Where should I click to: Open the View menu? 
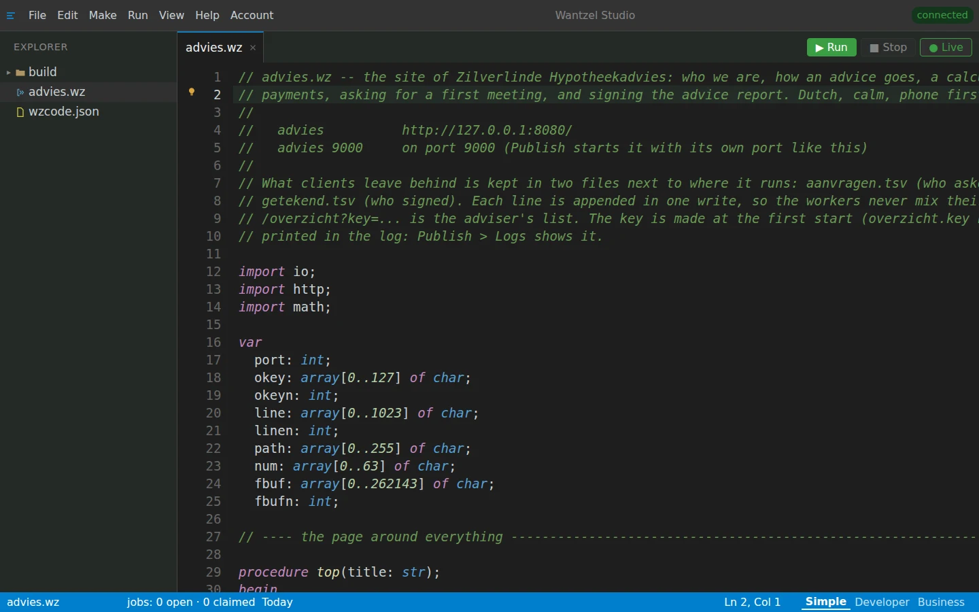click(x=171, y=15)
